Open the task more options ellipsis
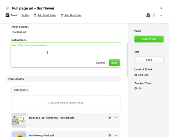 [161, 15]
